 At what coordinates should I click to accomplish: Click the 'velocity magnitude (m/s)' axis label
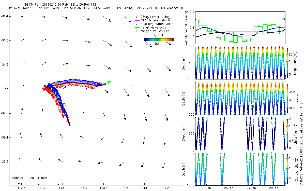187,28
